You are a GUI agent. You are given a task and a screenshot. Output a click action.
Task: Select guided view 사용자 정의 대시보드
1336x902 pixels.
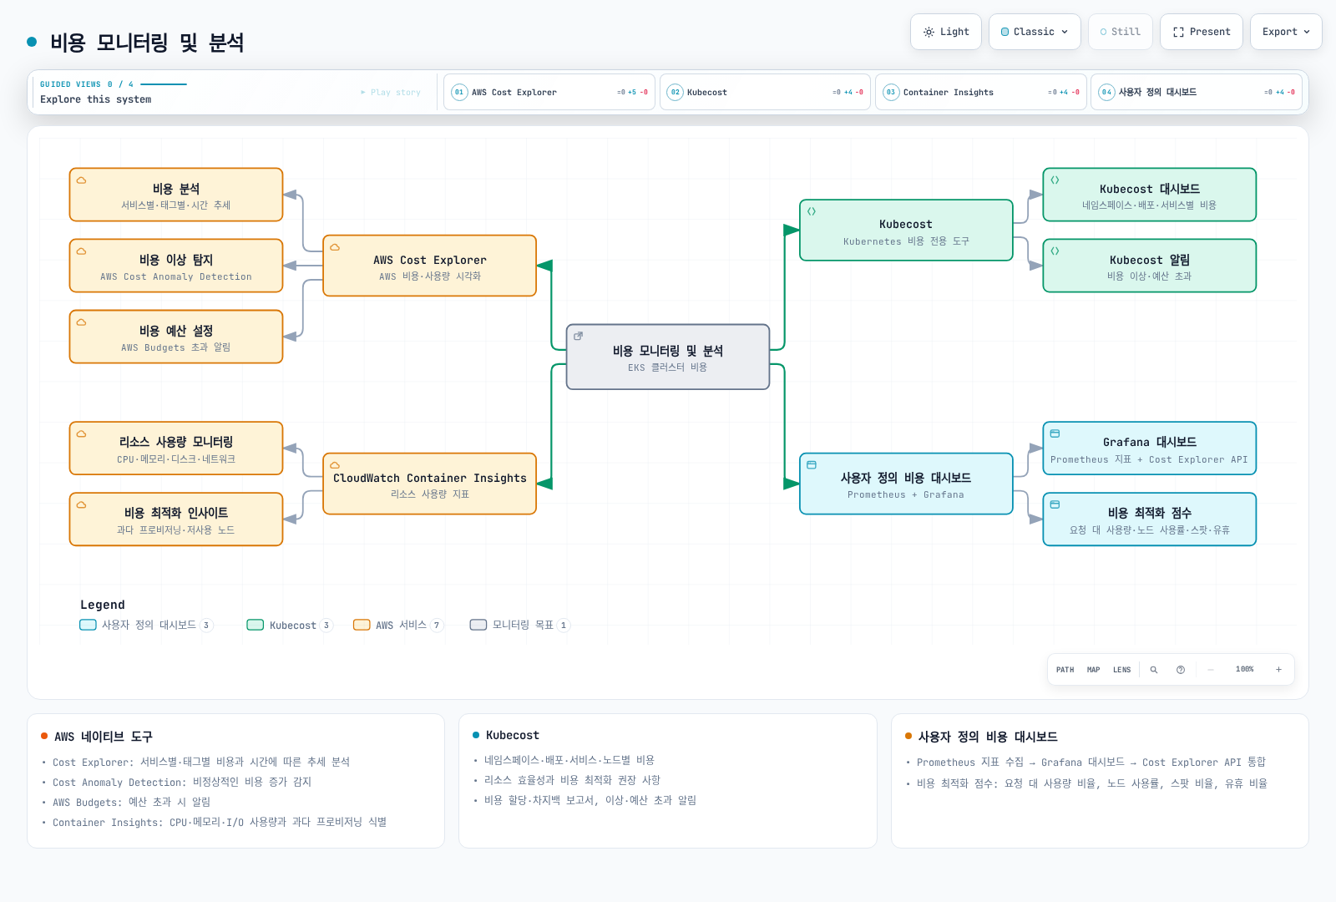[x=1197, y=92]
